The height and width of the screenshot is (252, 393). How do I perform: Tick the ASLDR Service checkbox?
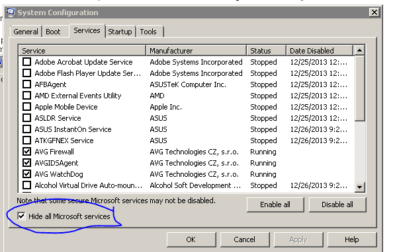tap(27, 117)
